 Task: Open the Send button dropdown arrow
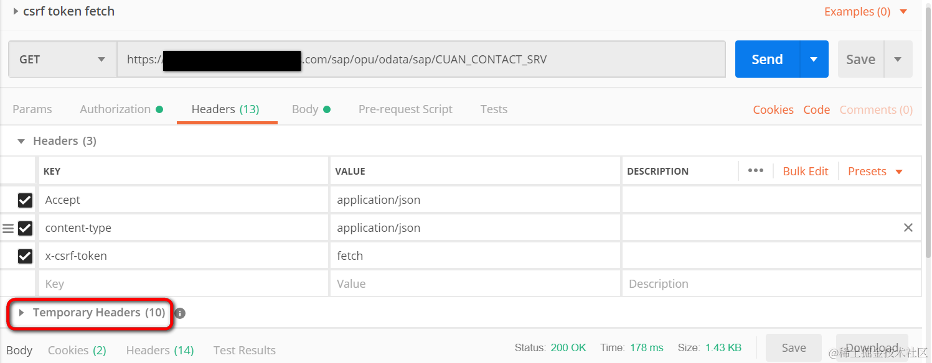coord(814,59)
